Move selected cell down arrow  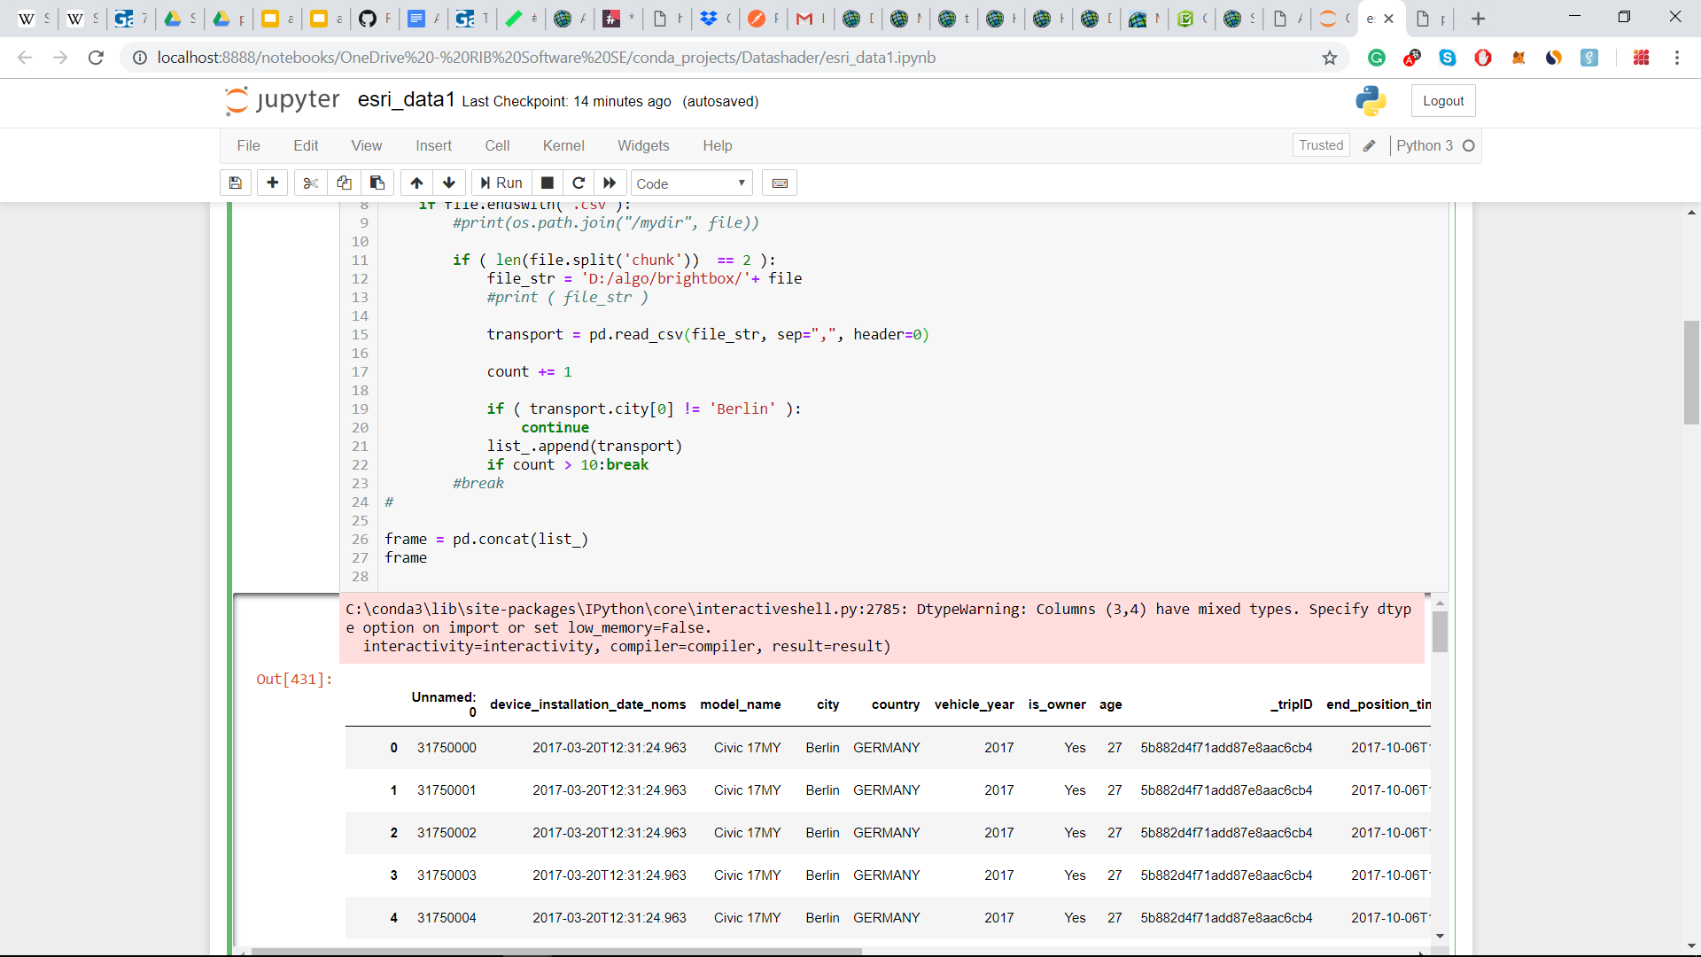[449, 183]
